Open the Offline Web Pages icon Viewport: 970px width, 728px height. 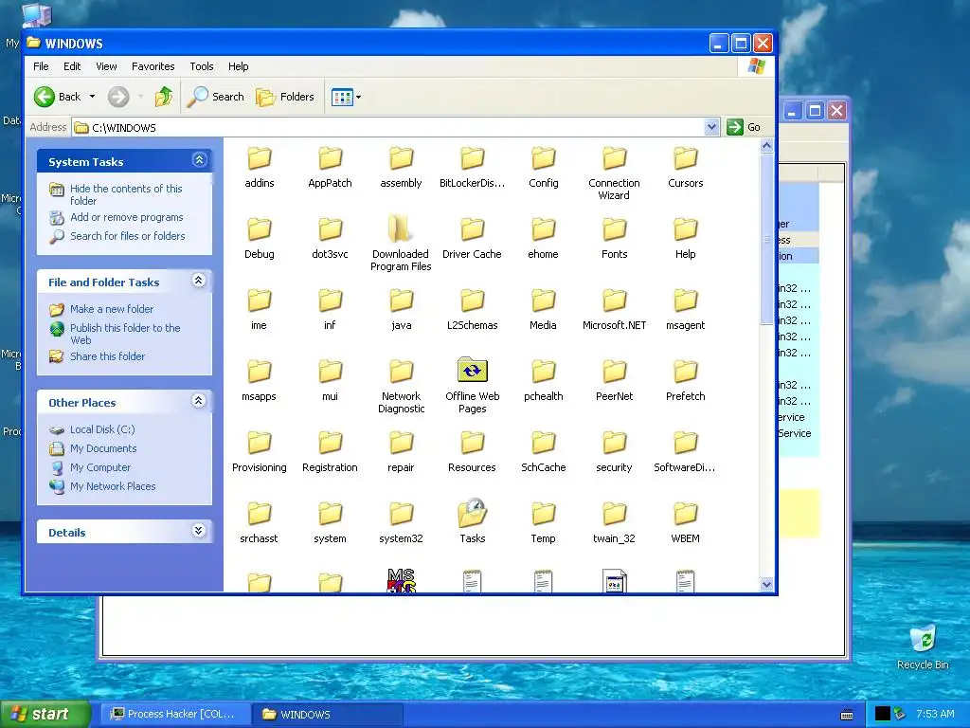472,371
